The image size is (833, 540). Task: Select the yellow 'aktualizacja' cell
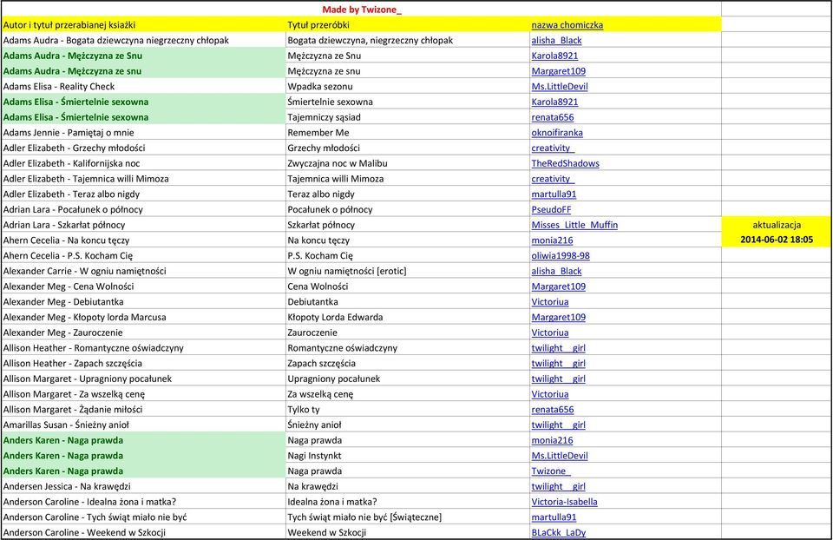[x=777, y=225]
